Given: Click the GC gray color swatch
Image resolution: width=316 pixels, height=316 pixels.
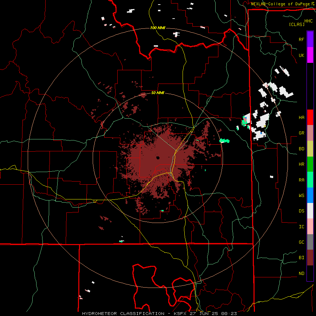Looking at the screenshot, I should point(310,242).
